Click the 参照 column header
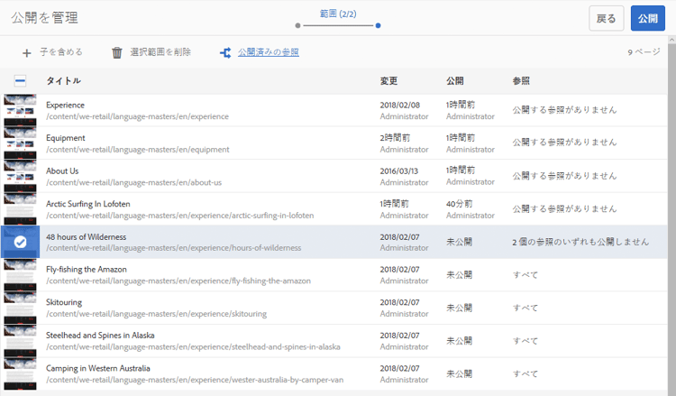Viewport: 676px width, 396px height. tap(521, 80)
